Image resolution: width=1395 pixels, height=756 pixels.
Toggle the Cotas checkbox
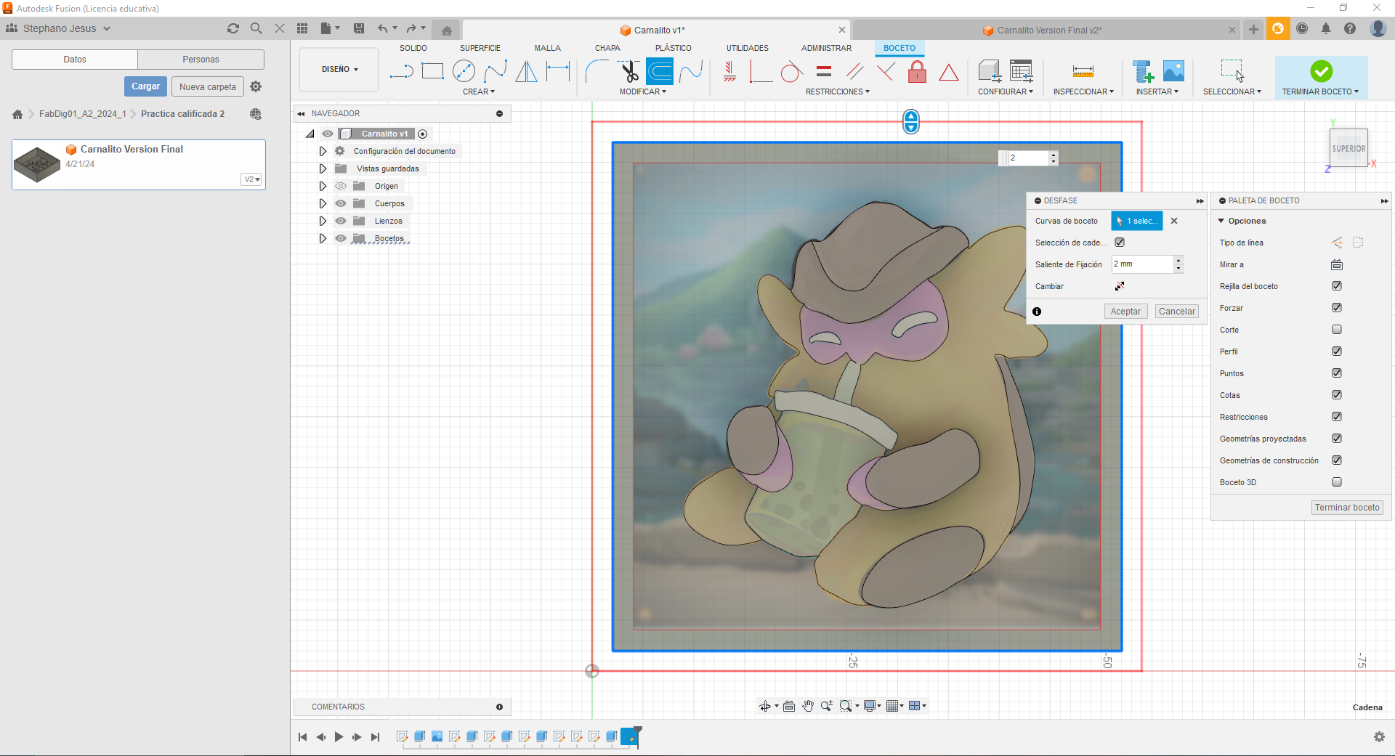click(1337, 395)
